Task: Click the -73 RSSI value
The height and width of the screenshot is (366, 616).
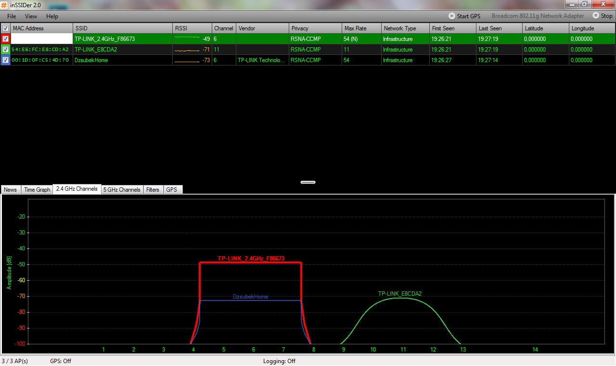Action: click(206, 60)
